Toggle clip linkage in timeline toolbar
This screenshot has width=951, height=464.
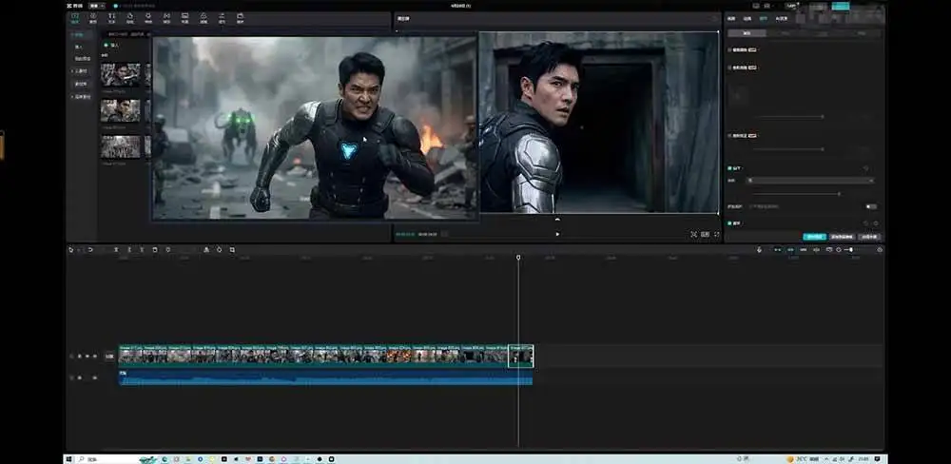coord(804,249)
